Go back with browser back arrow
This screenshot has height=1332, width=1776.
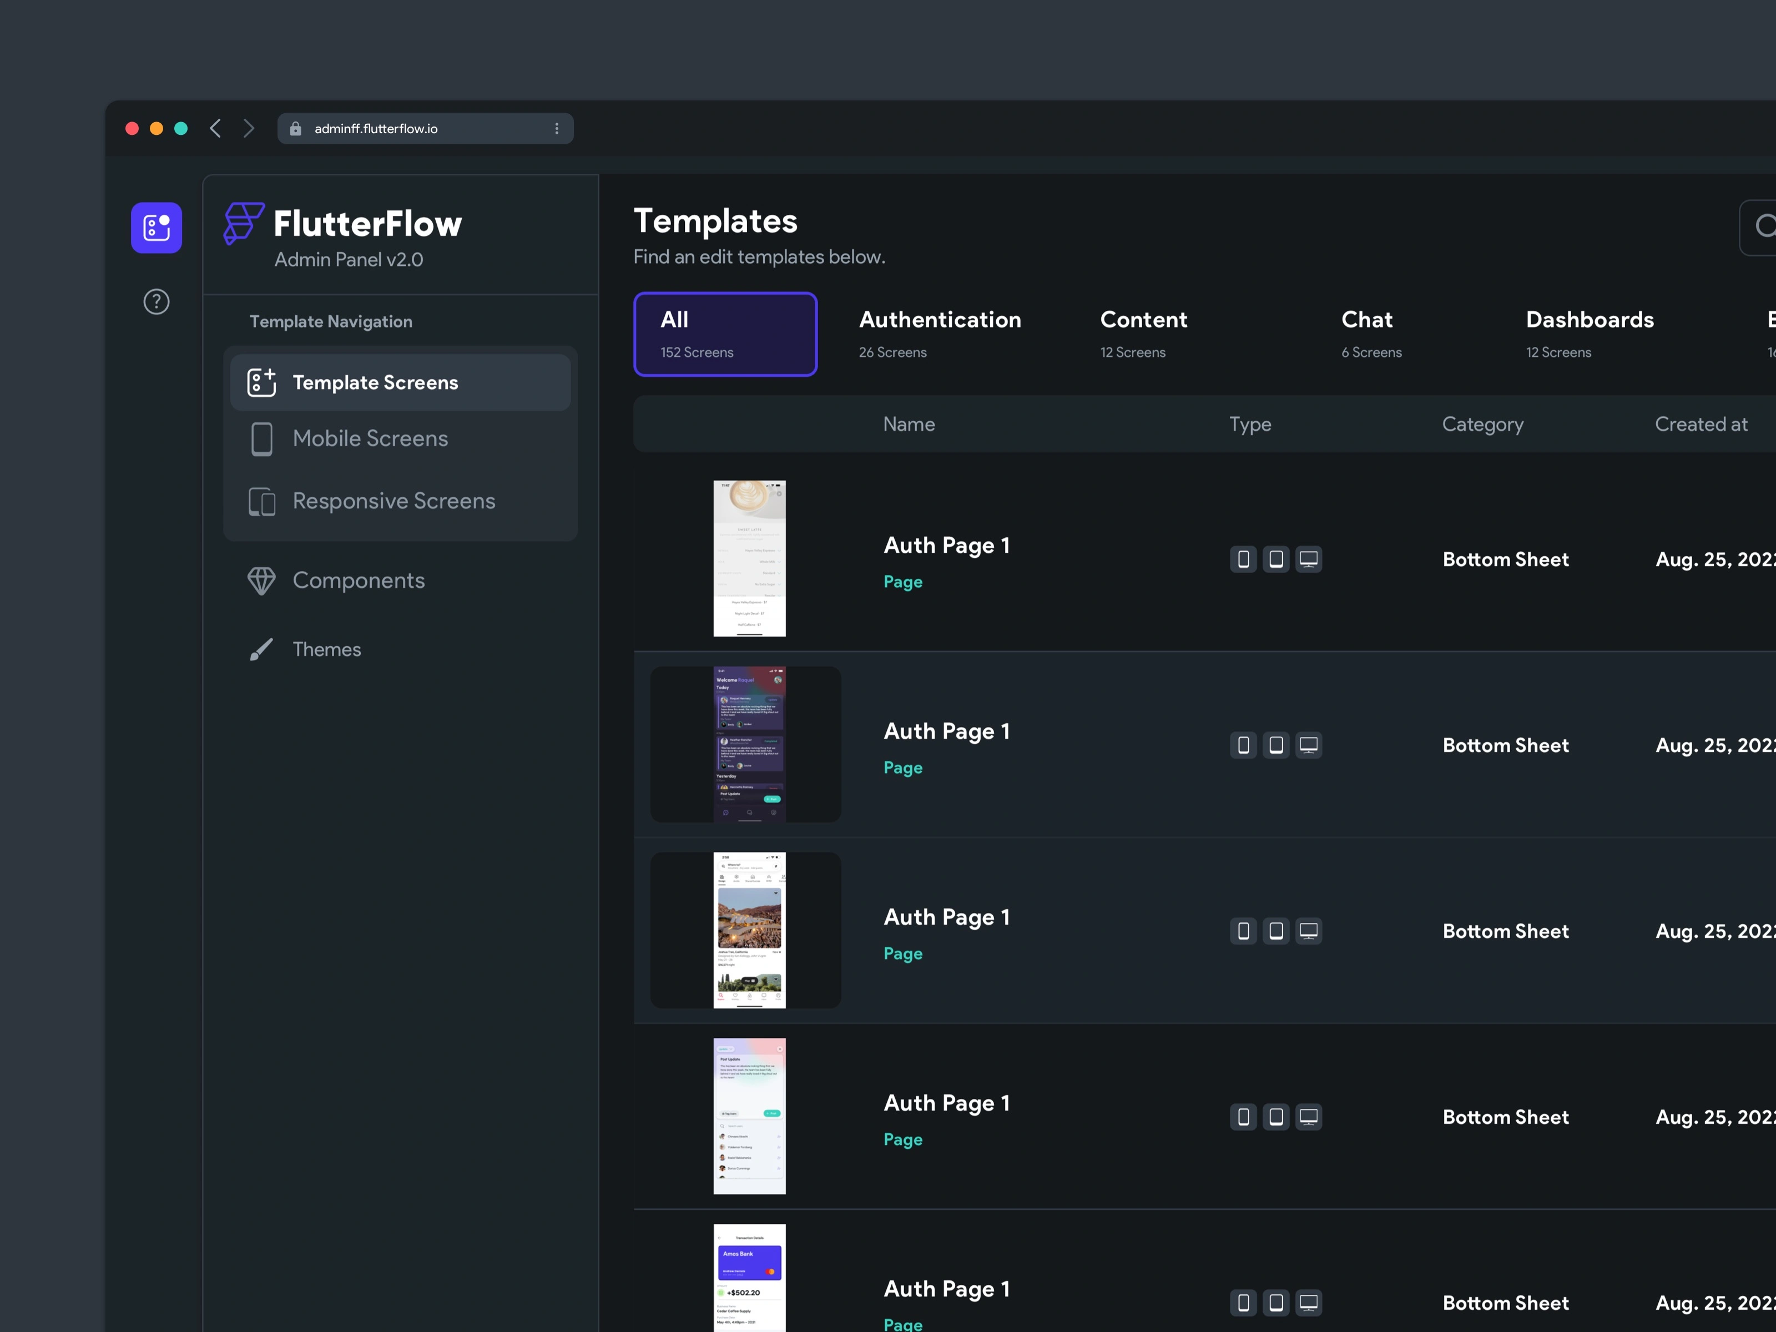tap(215, 128)
